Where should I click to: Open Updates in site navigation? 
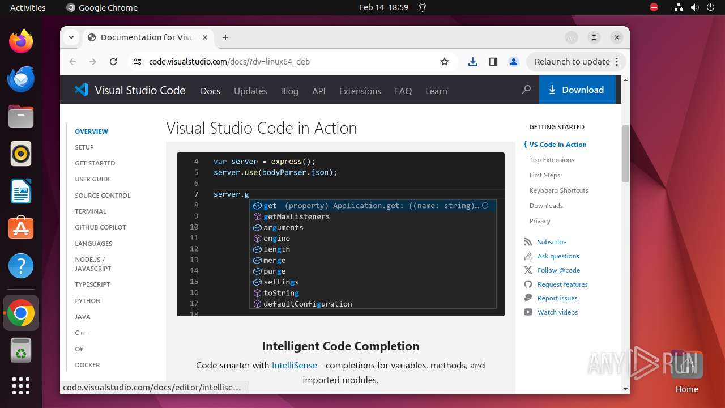(x=250, y=91)
